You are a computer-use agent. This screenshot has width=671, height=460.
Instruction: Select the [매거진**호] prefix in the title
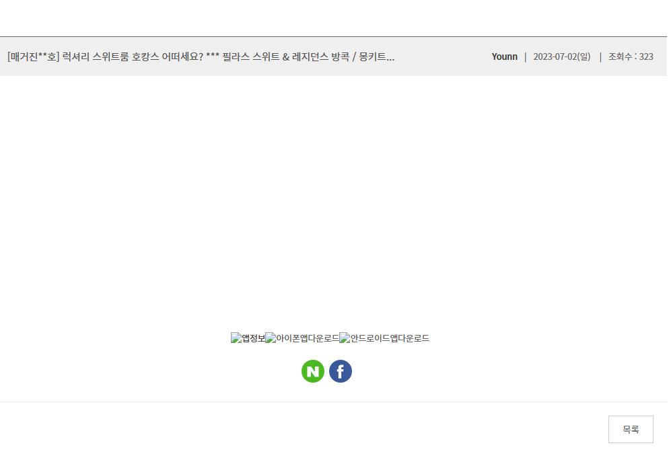tap(33, 56)
